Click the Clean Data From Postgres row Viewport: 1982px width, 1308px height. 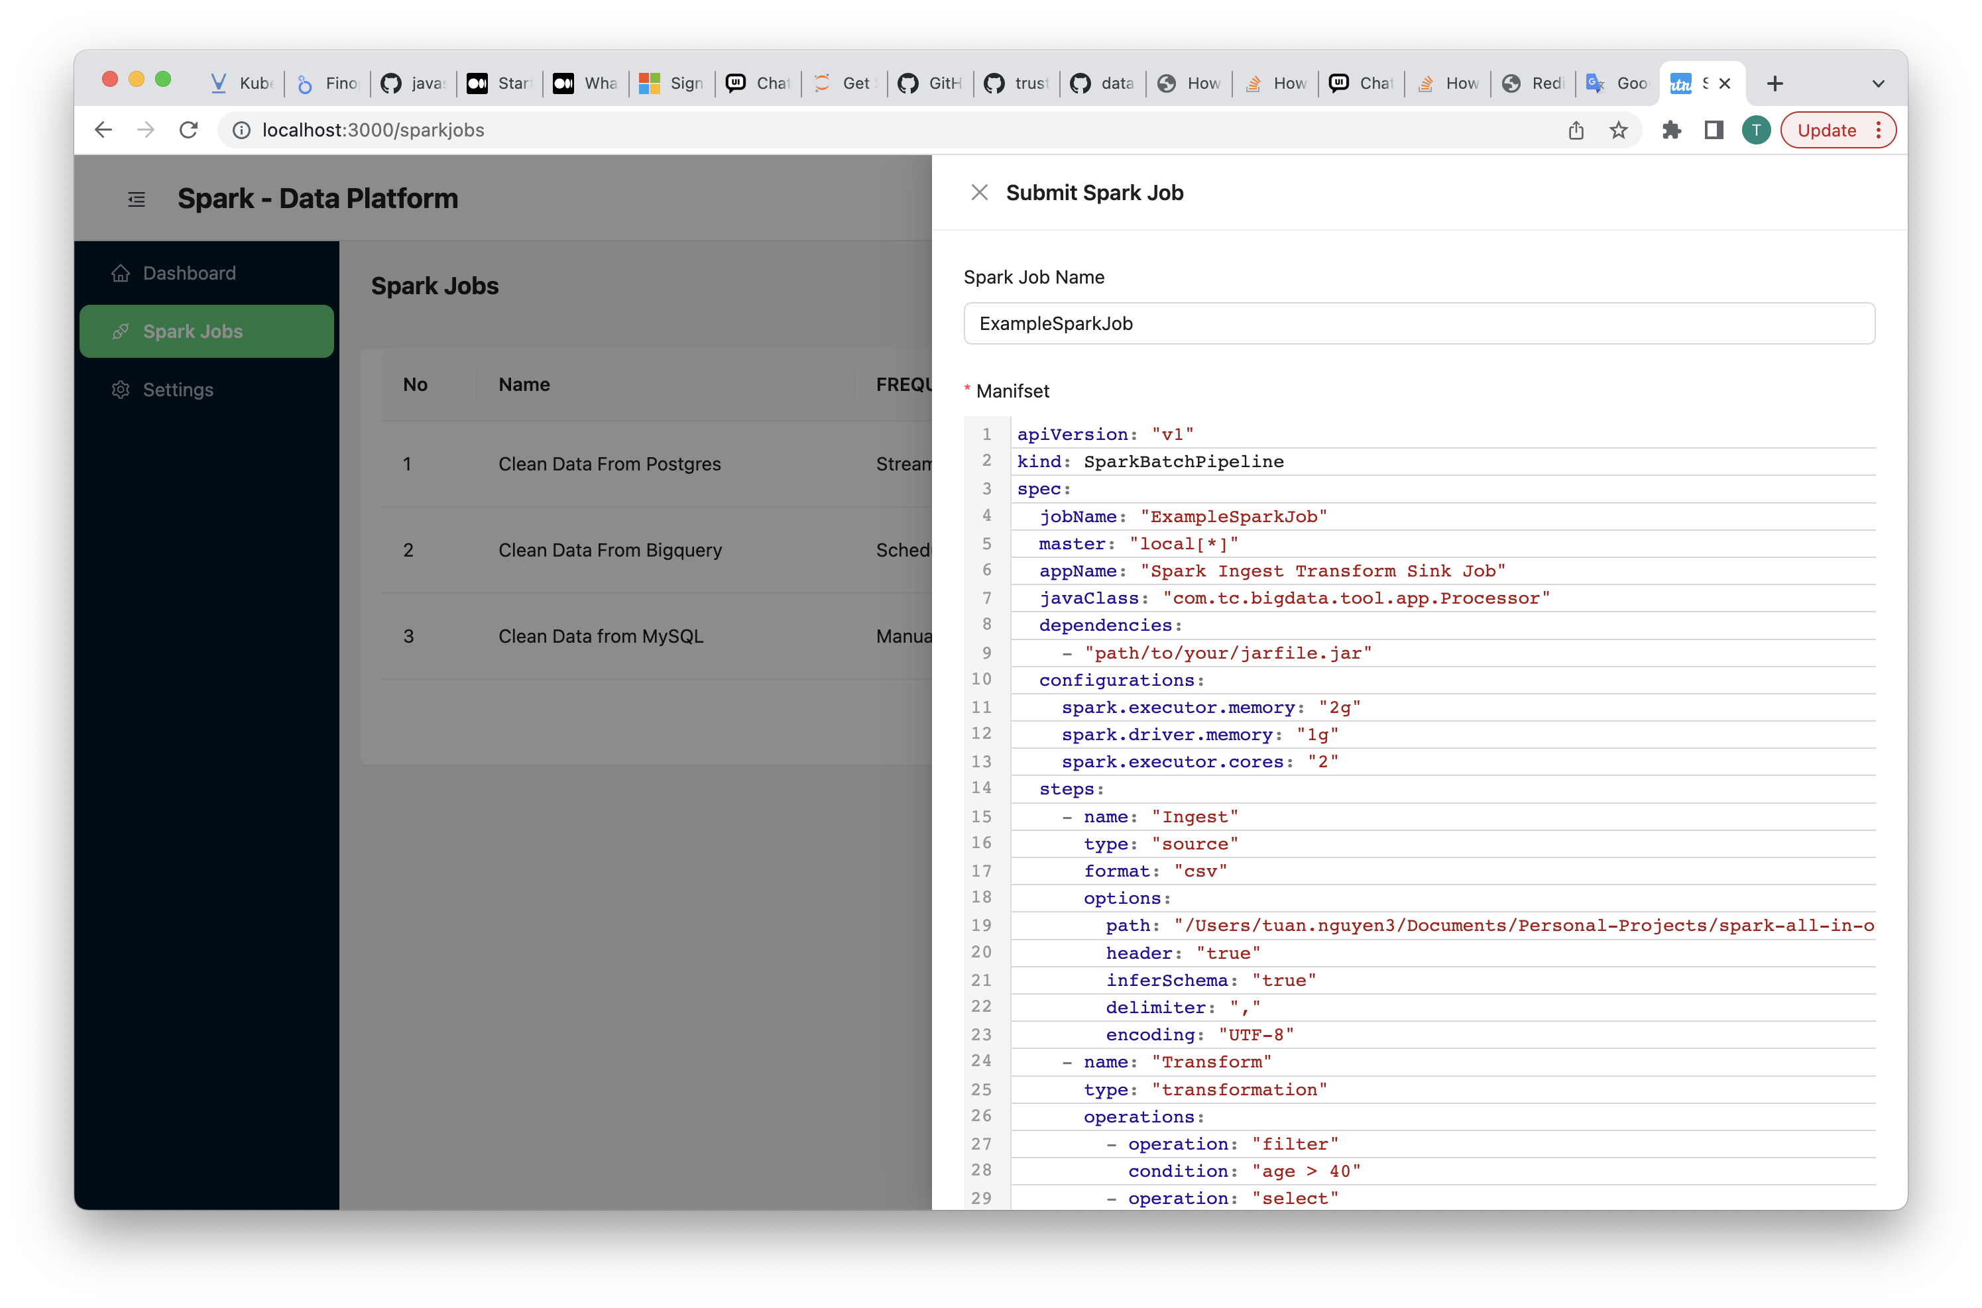[x=657, y=464]
